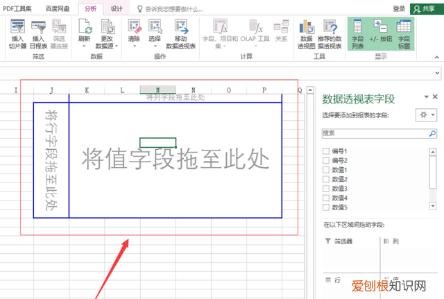Select the highlighted column M header

pos(158,90)
